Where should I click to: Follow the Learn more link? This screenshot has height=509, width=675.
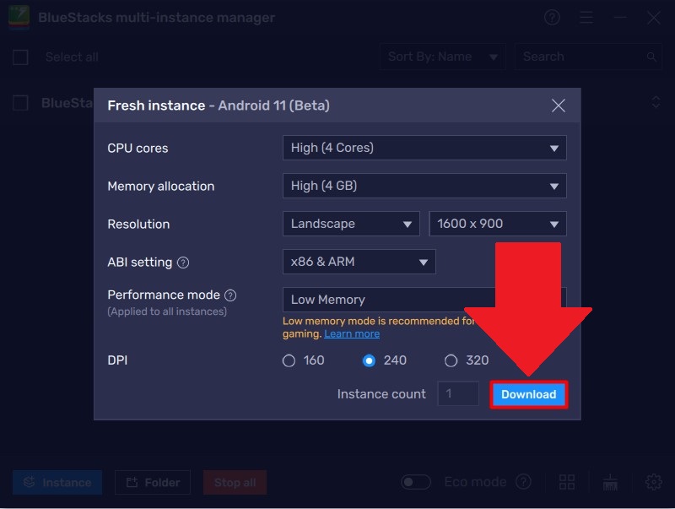(x=352, y=333)
